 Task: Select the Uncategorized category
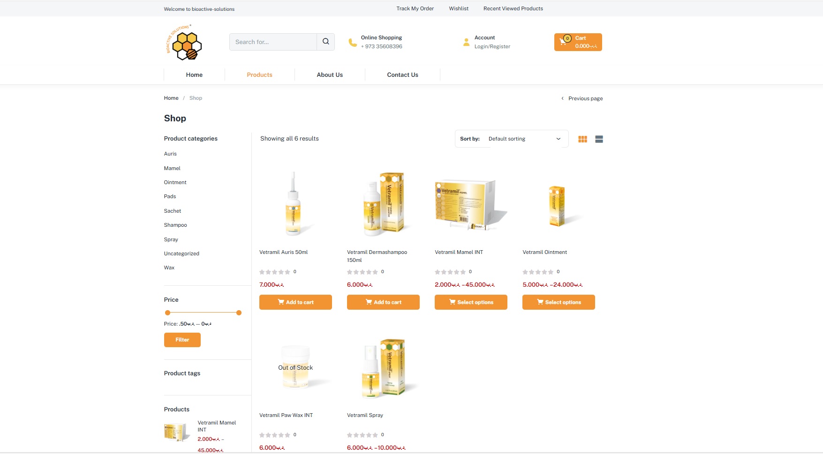(x=181, y=253)
